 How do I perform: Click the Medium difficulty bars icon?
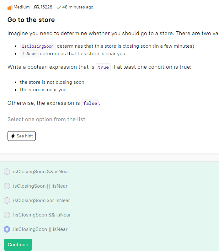click(x=10, y=7)
